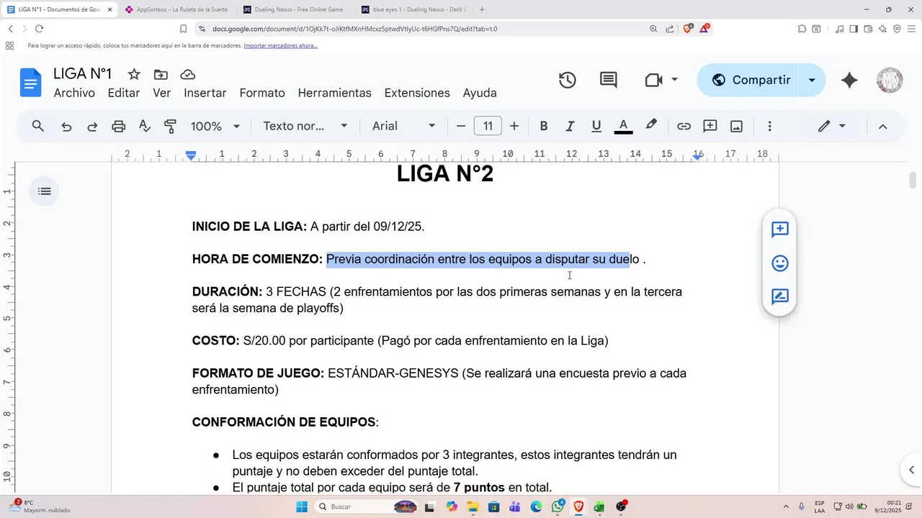This screenshot has width=922, height=518.
Task: Edit the font size 11 field
Action: [488, 126]
